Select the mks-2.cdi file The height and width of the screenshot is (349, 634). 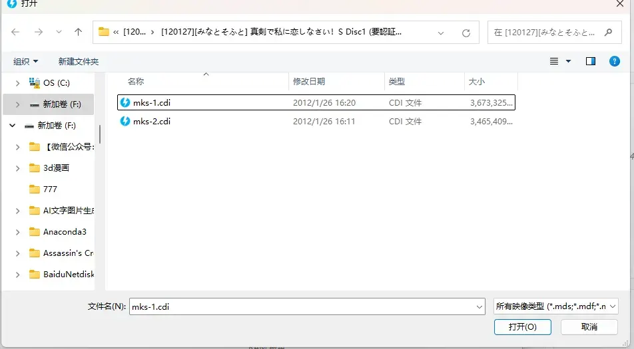(x=316, y=121)
